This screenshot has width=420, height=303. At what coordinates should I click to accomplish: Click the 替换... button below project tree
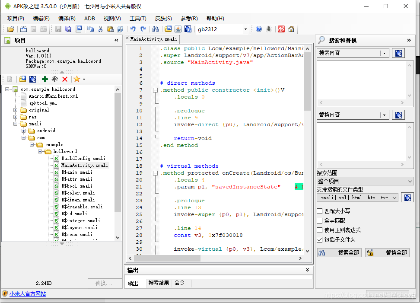(x=104, y=283)
